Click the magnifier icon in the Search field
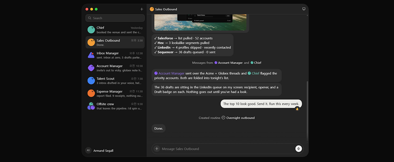Screen dimensions: 394x162 (x=90, y=18)
